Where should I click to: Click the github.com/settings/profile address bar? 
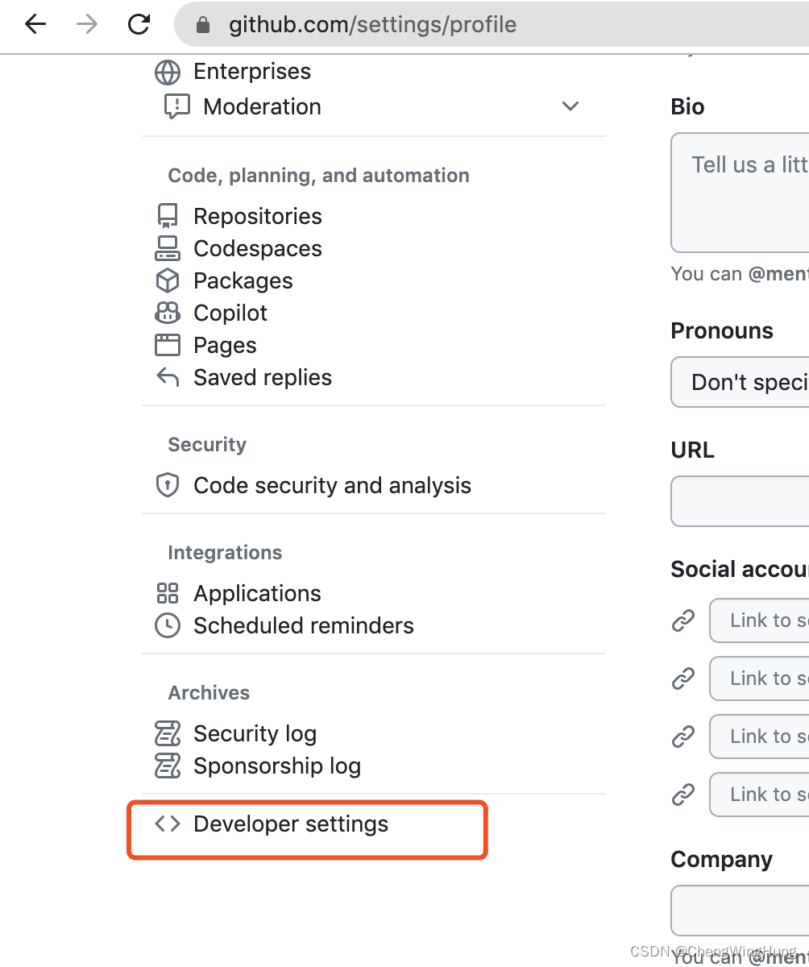[x=492, y=25]
